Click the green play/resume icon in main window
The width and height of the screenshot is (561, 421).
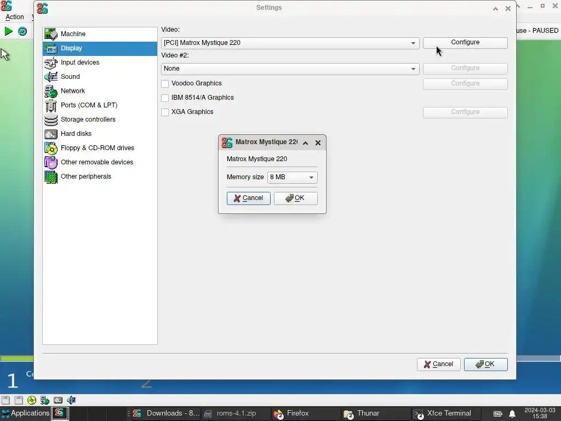pos(8,31)
